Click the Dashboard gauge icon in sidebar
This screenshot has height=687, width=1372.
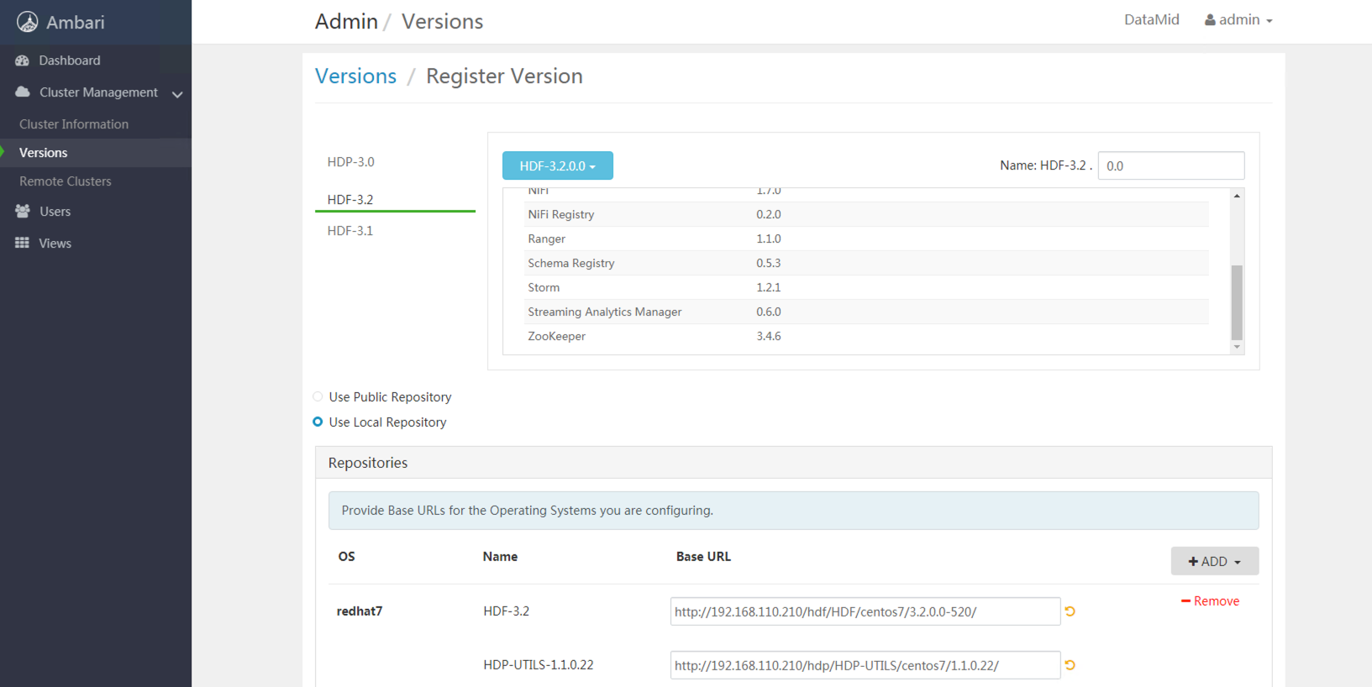click(x=23, y=60)
